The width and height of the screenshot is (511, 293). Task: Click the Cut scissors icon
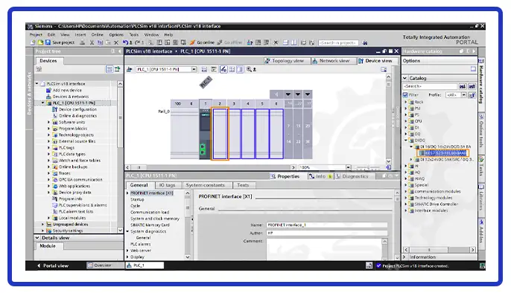pos(92,42)
